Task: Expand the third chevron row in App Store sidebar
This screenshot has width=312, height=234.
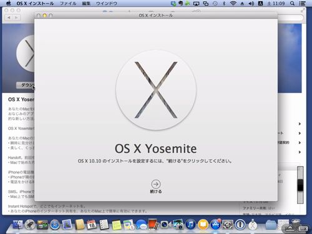Action: (x=300, y=143)
